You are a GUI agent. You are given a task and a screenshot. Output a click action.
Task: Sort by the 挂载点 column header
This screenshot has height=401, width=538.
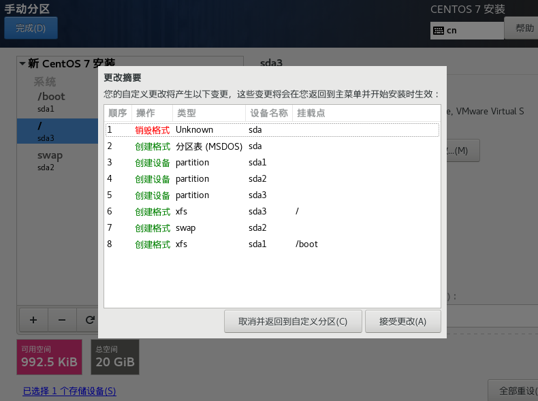[366, 113]
